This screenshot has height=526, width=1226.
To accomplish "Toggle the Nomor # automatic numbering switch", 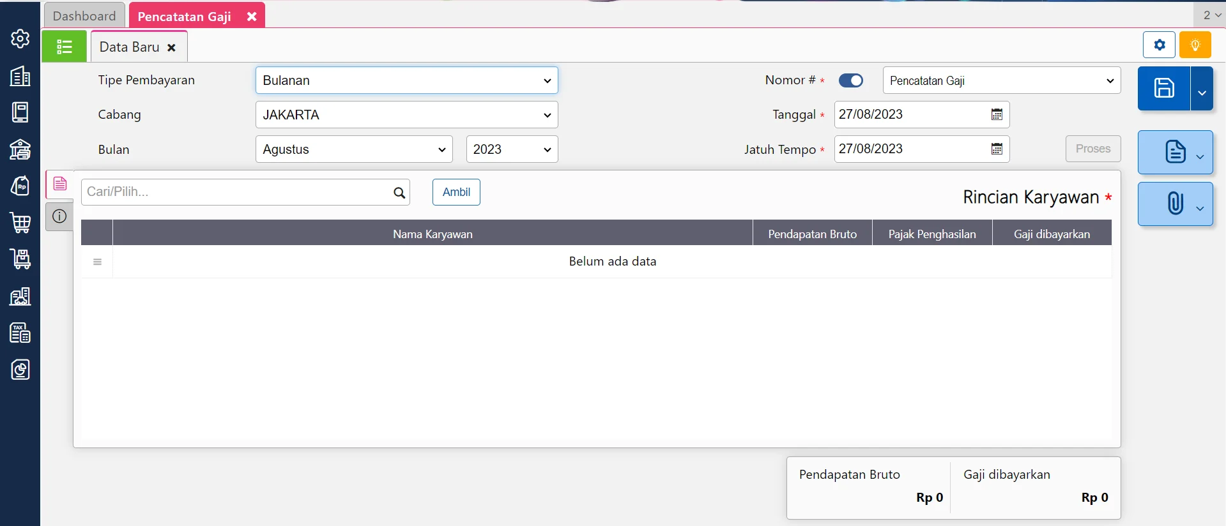I will pyautogui.click(x=850, y=80).
